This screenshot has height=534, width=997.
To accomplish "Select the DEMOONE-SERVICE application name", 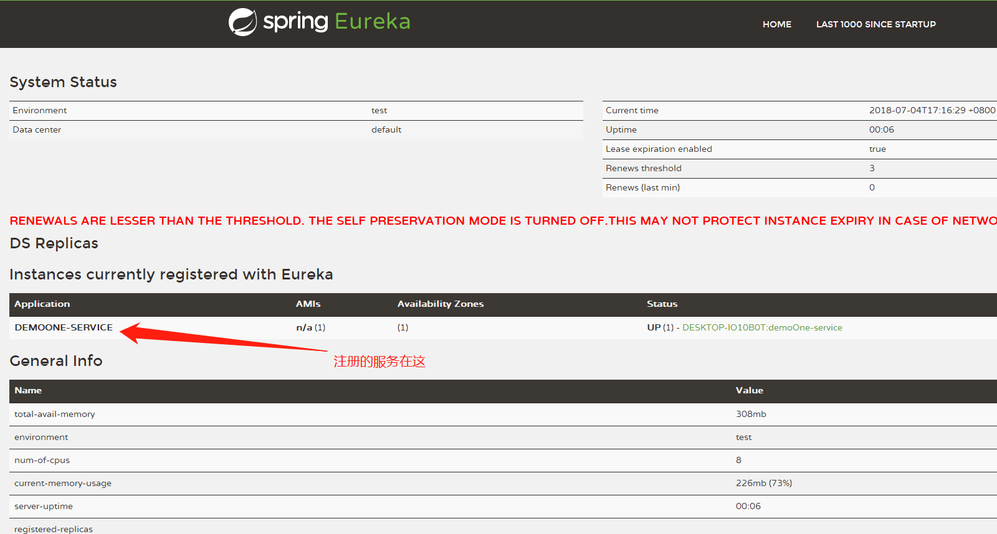I will [x=64, y=327].
